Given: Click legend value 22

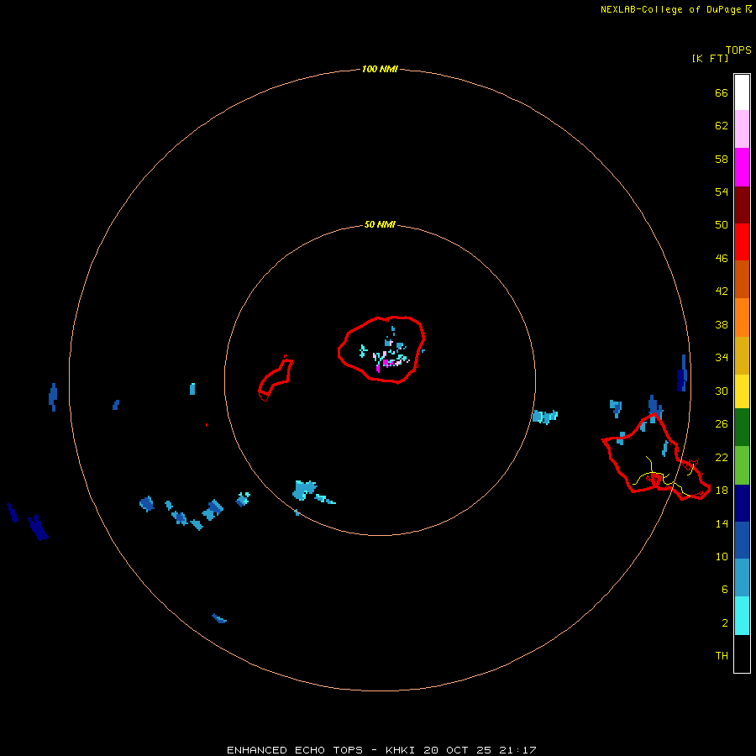Looking at the screenshot, I should click(x=722, y=457).
